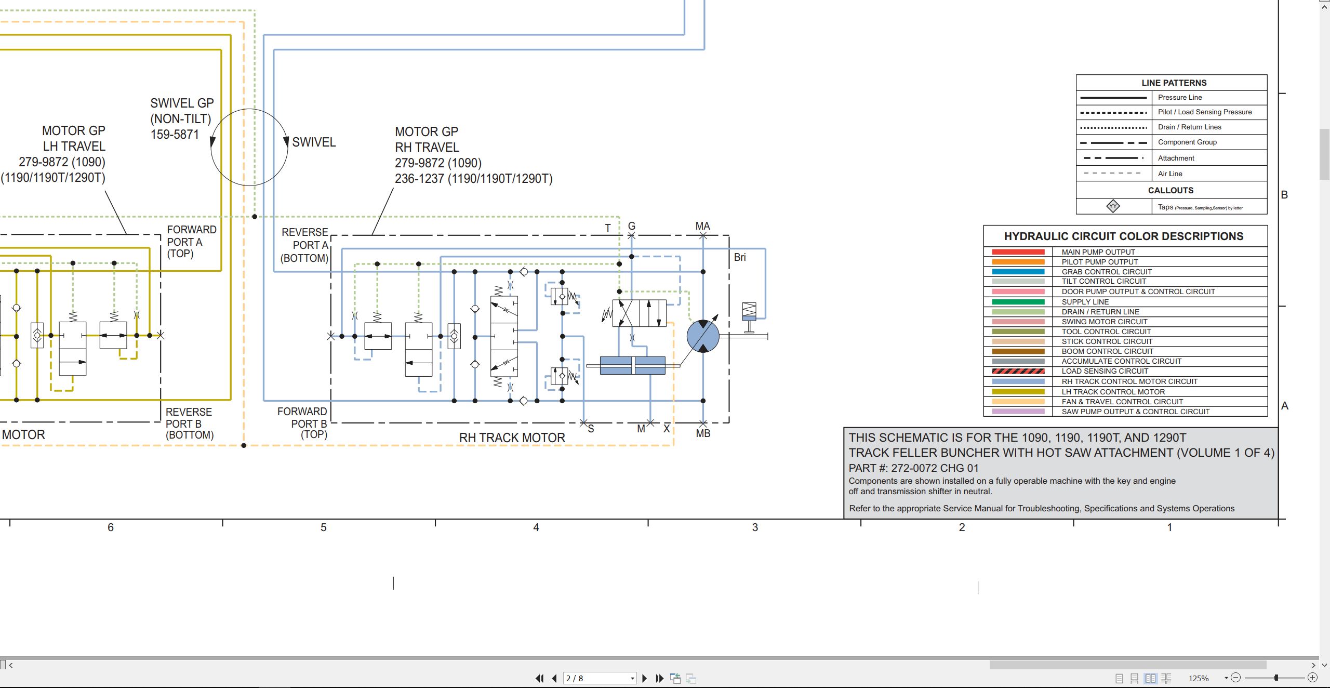Screen dimensions: 1330x688
Task: Click the 125% zoom value
Action: point(1199,678)
